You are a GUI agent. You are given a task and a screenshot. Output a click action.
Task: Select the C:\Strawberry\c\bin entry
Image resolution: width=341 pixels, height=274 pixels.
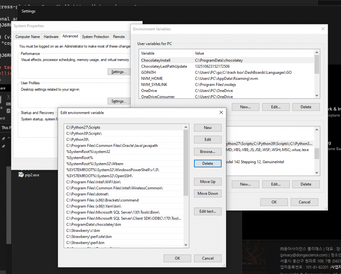[x=124, y=230]
